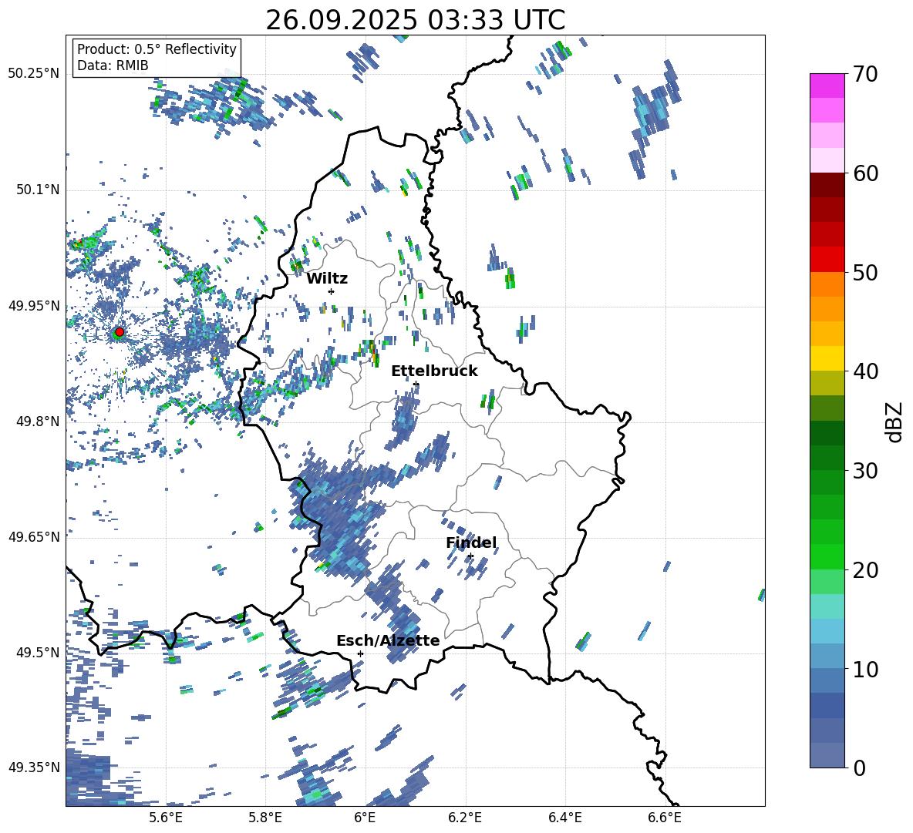Click the 0 value on the colorbar
Image resolution: width=913 pixels, height=833 pixels.
(x=859, y=768)
